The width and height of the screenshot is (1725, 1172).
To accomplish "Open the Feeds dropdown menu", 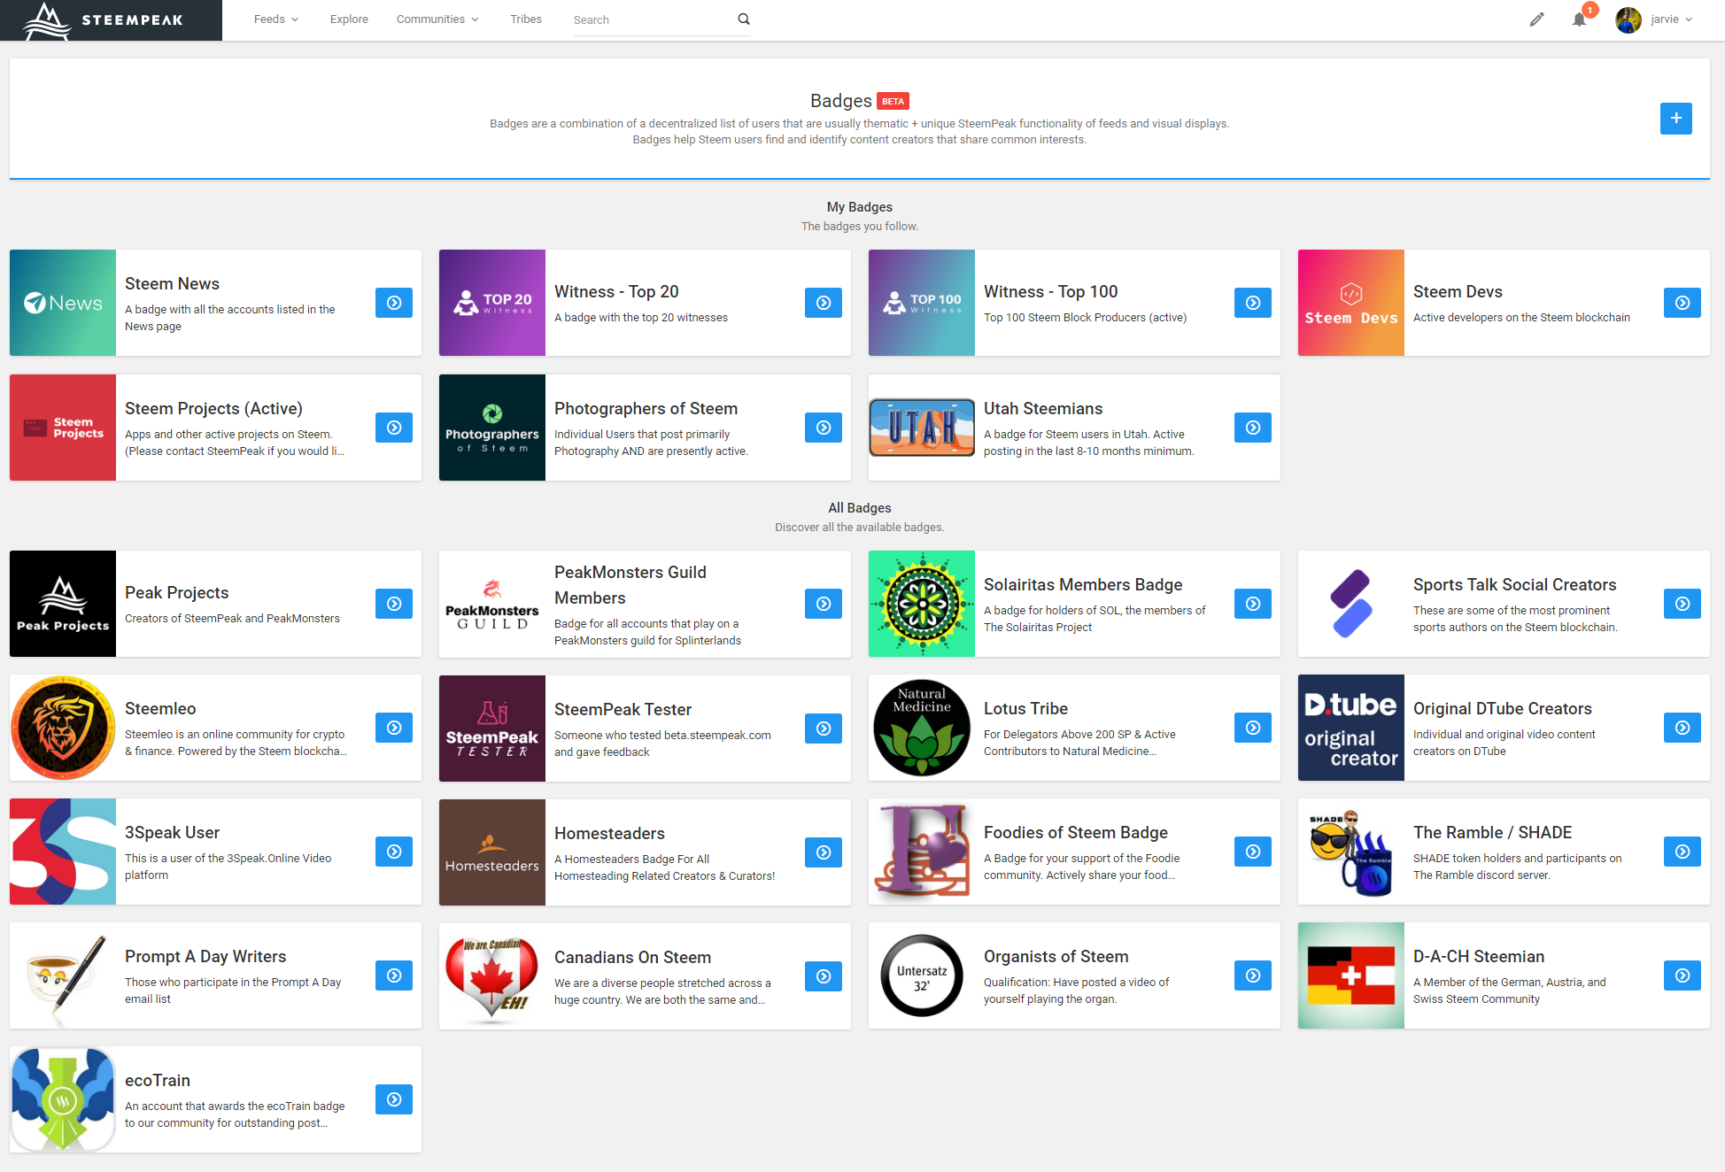I will pyautogui.click(x=275, y=19).
